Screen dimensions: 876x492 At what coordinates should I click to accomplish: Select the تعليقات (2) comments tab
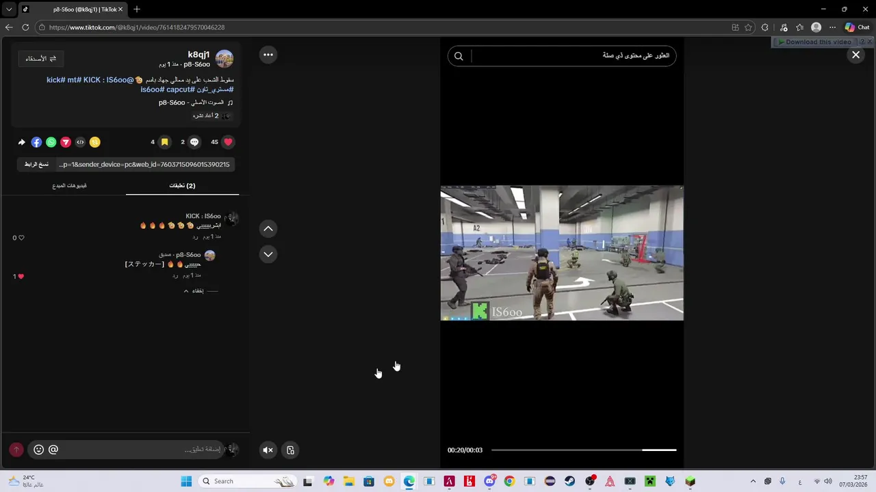pyautogui.click(x=182, y=186)
